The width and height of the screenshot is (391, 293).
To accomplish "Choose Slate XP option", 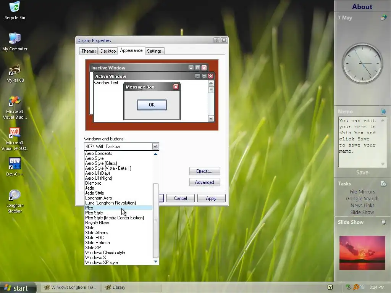I will click(118, 247).
